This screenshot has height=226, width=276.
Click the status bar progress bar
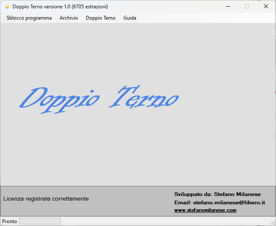click(x=40, y=221)
